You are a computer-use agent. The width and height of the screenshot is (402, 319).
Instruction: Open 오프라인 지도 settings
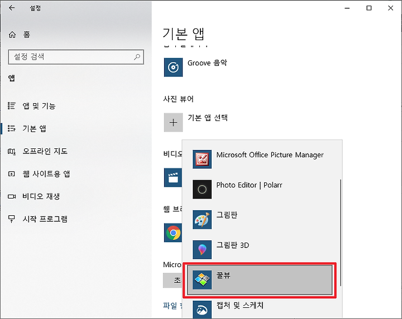click(37, 151)
